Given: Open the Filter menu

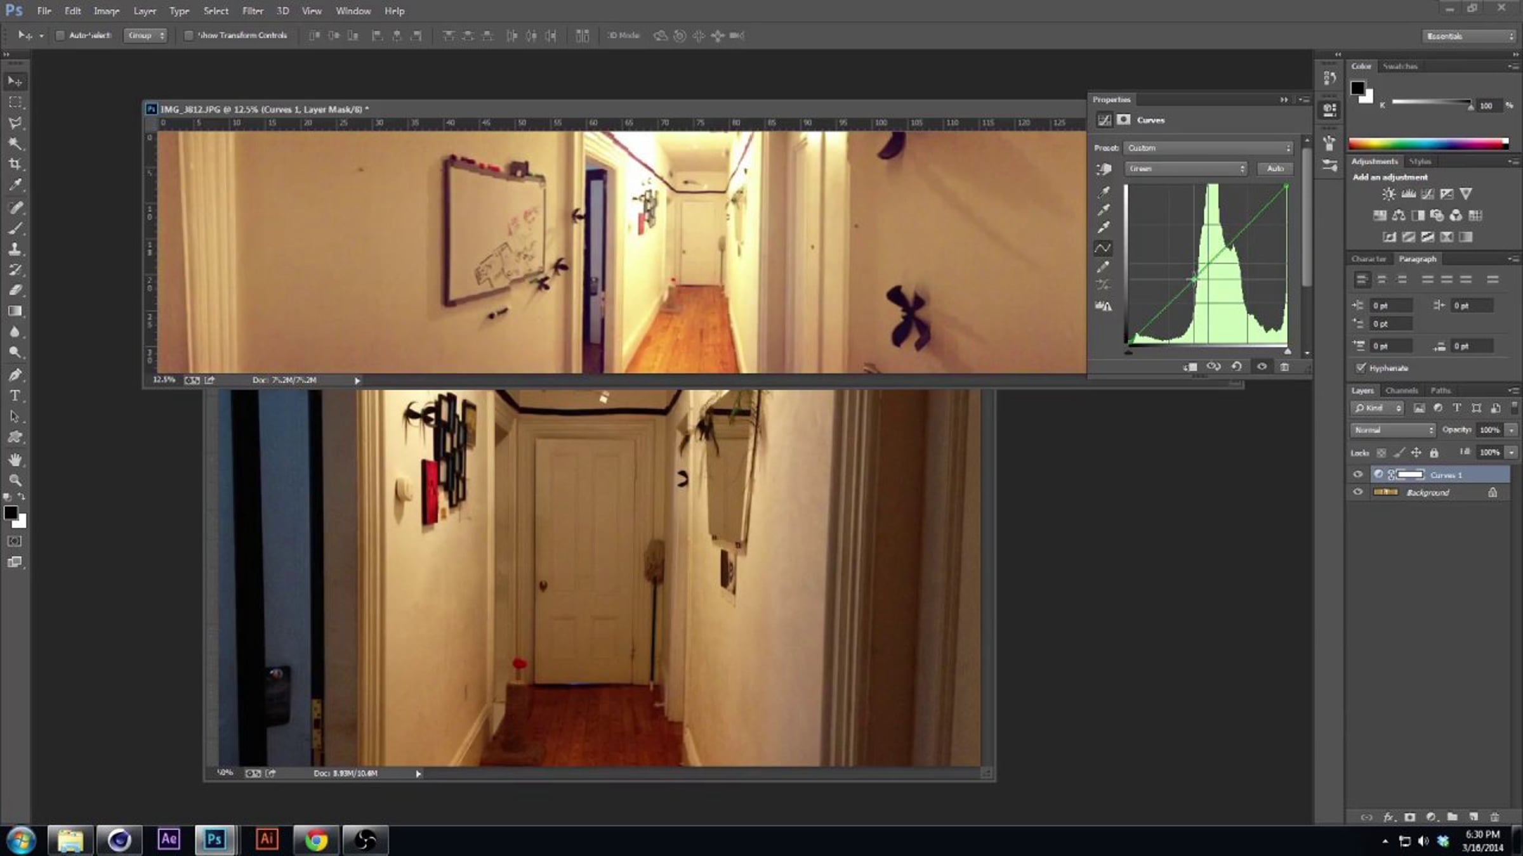Looking at the screenshot, I should tap(253, 11).
